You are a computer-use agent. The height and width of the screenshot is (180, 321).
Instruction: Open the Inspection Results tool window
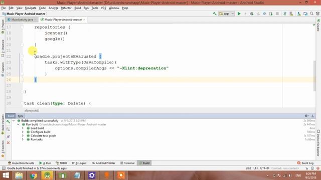[21, 163]
